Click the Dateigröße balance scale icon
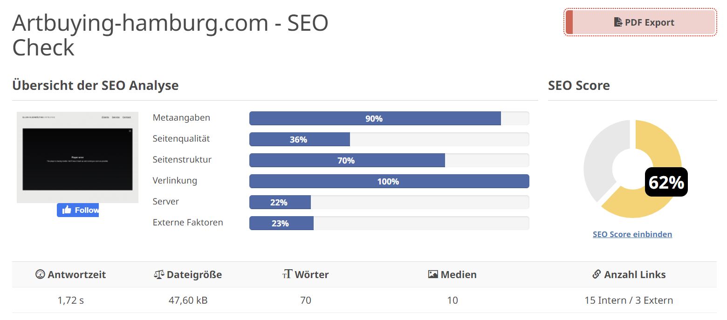727x320 pixels. tap(159, 274)
